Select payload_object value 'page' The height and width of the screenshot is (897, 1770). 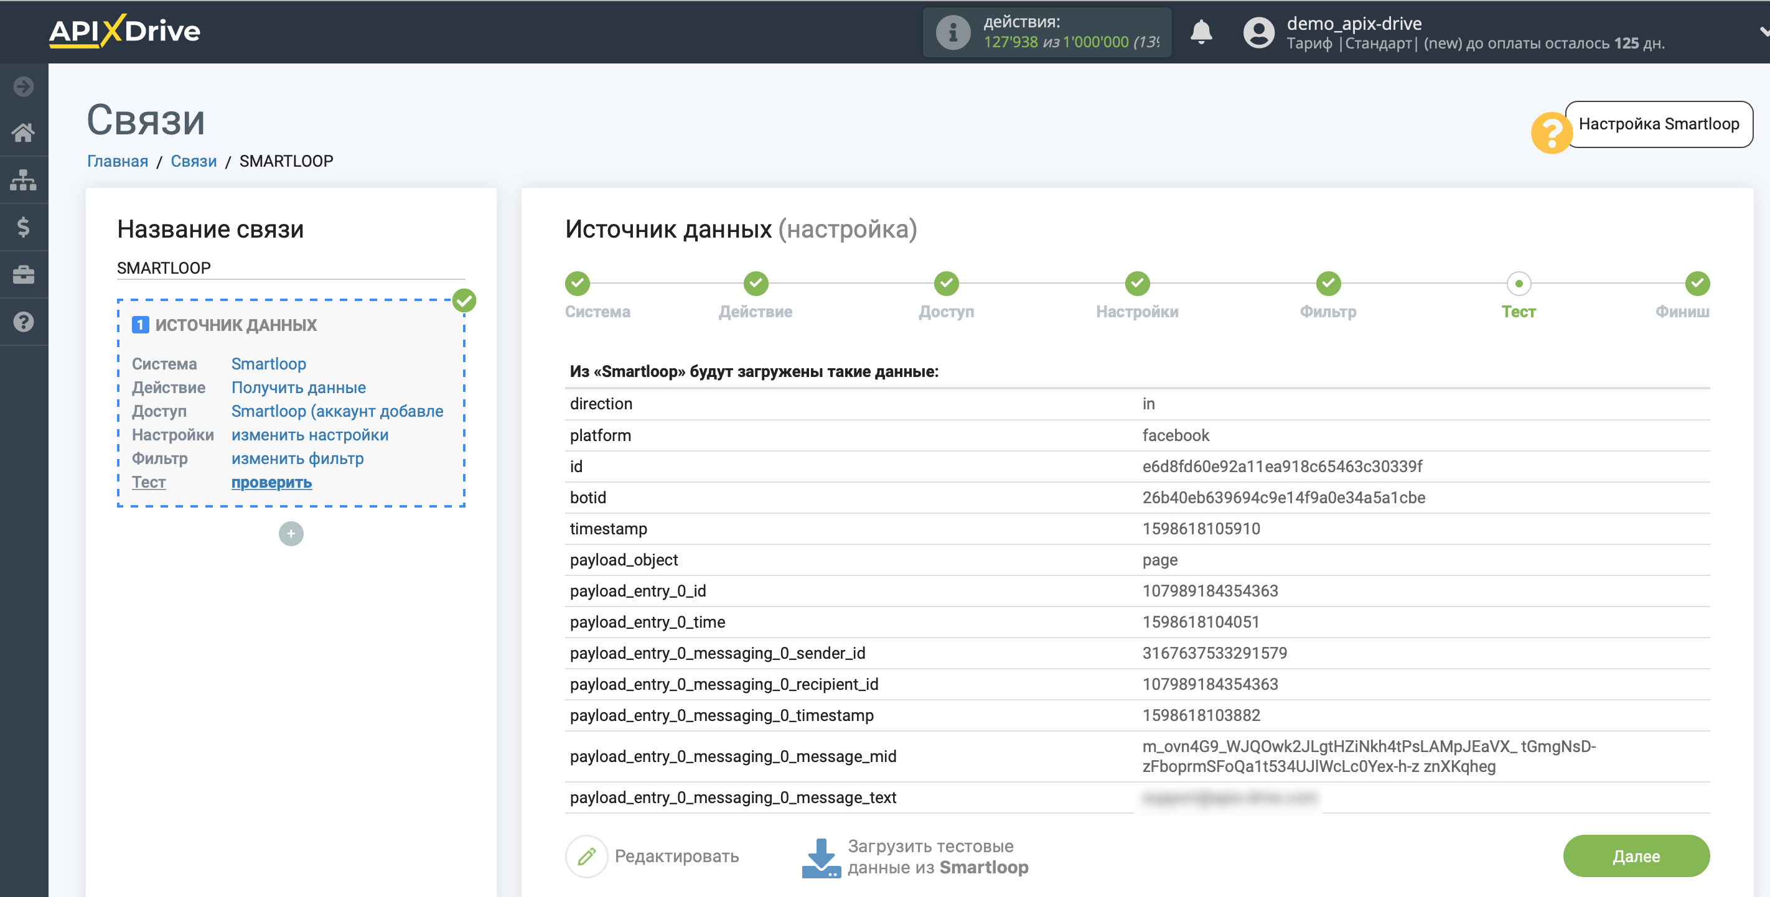click(1160, 560)
